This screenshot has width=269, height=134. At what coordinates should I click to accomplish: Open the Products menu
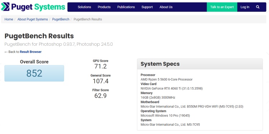click(x=104, y=7)
